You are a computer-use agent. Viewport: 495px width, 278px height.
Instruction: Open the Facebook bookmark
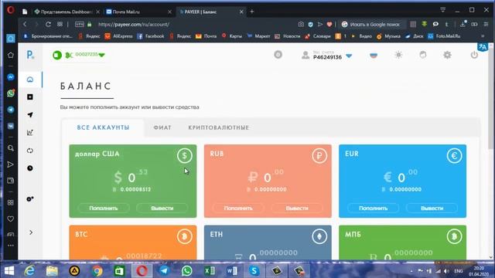tap(151, 36)
